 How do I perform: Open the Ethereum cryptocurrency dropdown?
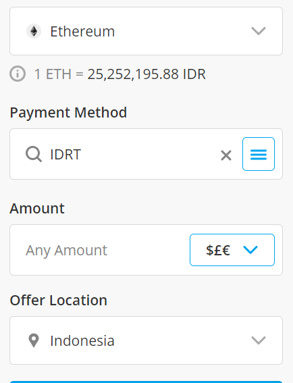[x=146, y=31]
